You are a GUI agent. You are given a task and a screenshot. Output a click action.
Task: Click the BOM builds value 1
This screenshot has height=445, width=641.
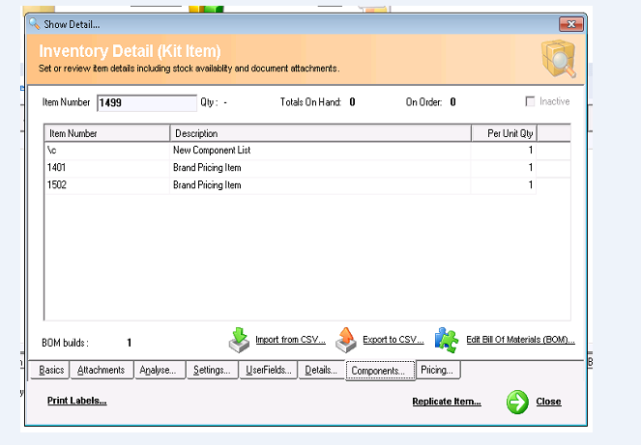point(130,343)
